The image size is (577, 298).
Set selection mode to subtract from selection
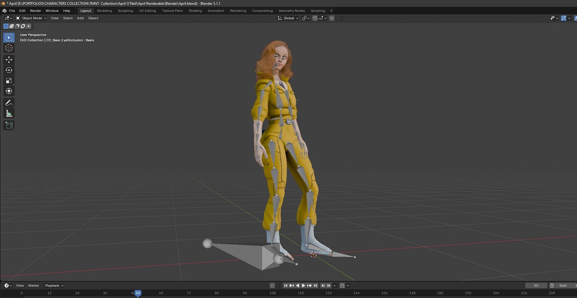pyautogui.click(x=17, y=26)
